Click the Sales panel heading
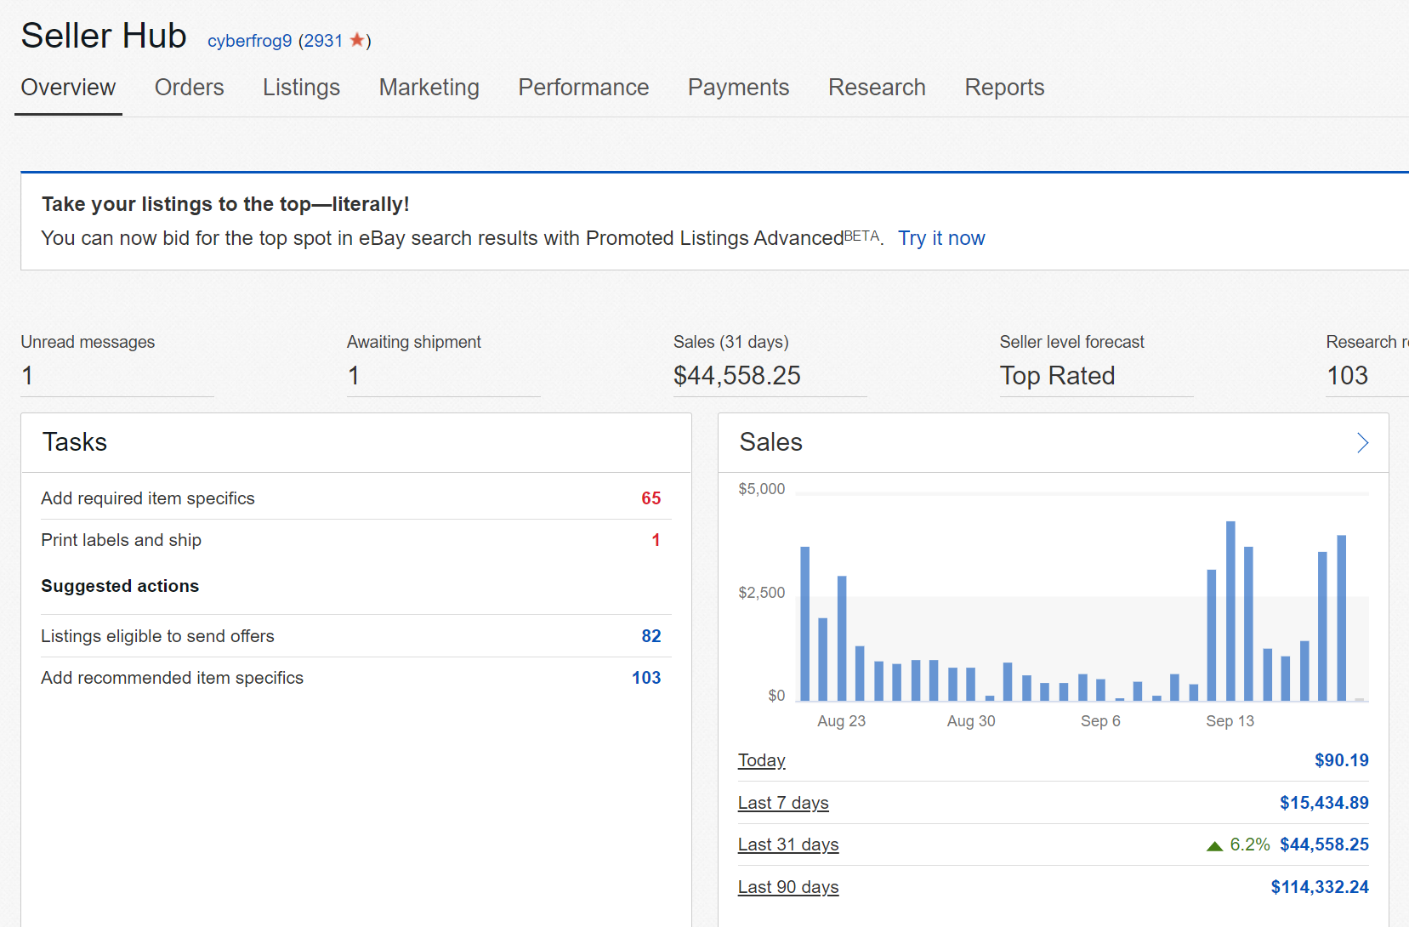This screenshot has width=1409, height=927. tap(771, 442)
